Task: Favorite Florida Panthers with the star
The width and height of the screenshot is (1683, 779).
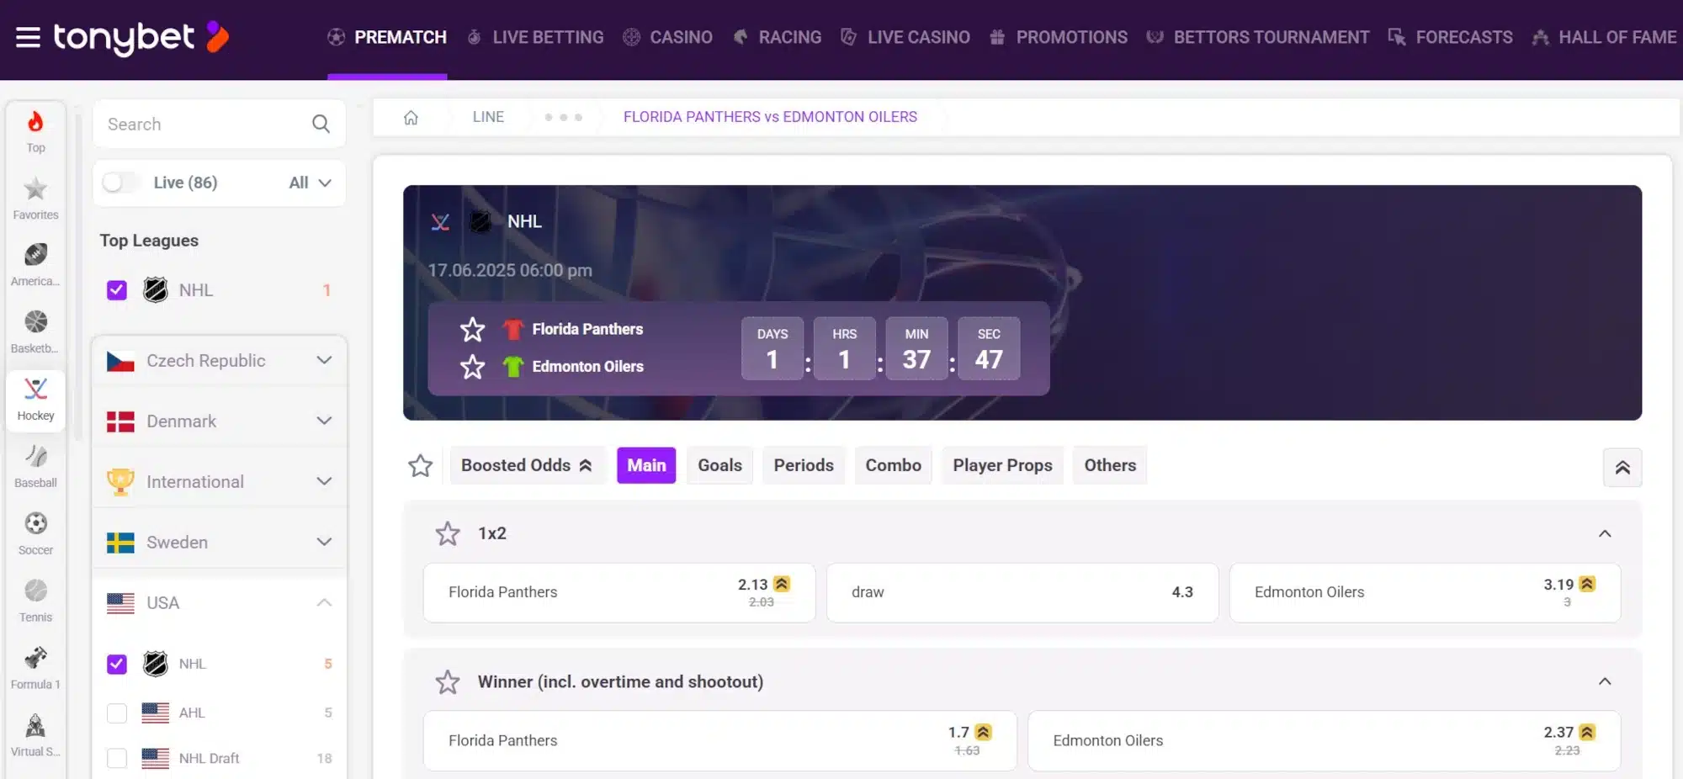Action: 472,329
